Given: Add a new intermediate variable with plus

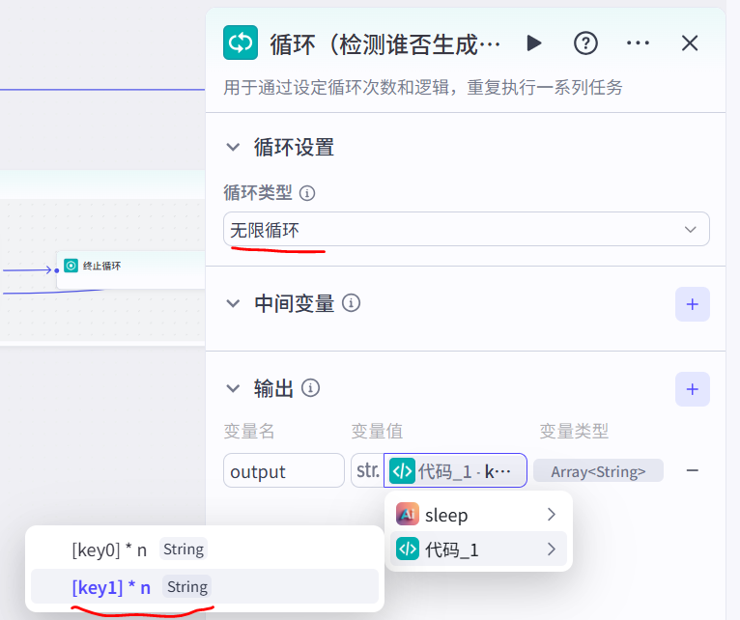Looking at the screenshot, I should click(x=693, y=304).
